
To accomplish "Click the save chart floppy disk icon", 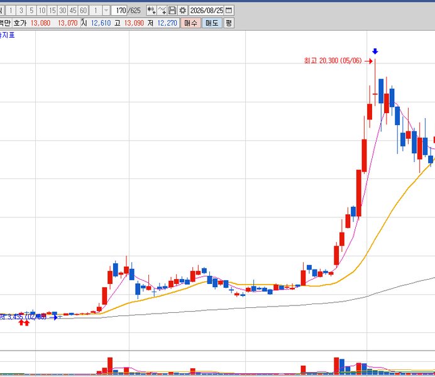I will click(x=172, y=11).
